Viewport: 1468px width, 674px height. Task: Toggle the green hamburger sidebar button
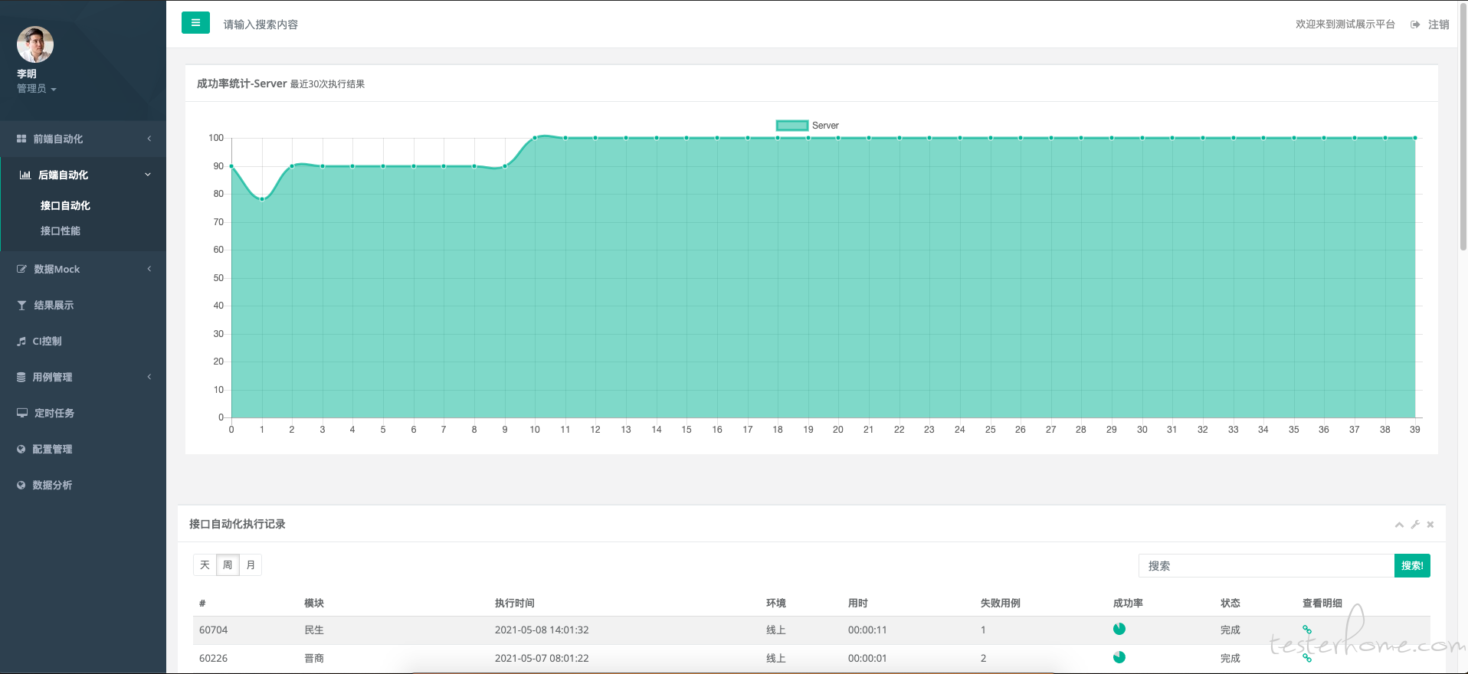point(195,23)
